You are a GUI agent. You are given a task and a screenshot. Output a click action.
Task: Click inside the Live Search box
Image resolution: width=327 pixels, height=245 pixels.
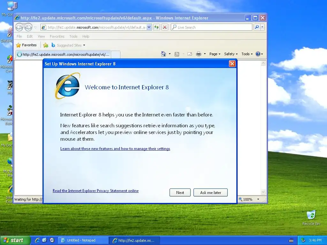pos(211,27)
